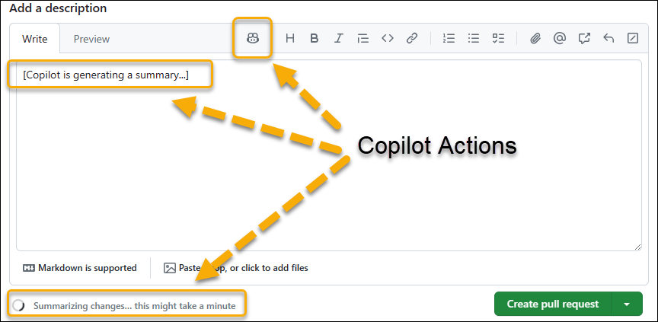Viewport: 658px width, 322px height.
Task: Open the Copilot actions icon
Action: coord(253,39)
